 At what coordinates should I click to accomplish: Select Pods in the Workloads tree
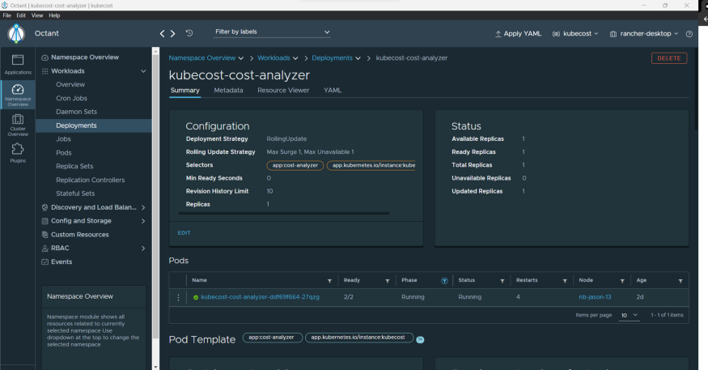(x=64, y=152)
